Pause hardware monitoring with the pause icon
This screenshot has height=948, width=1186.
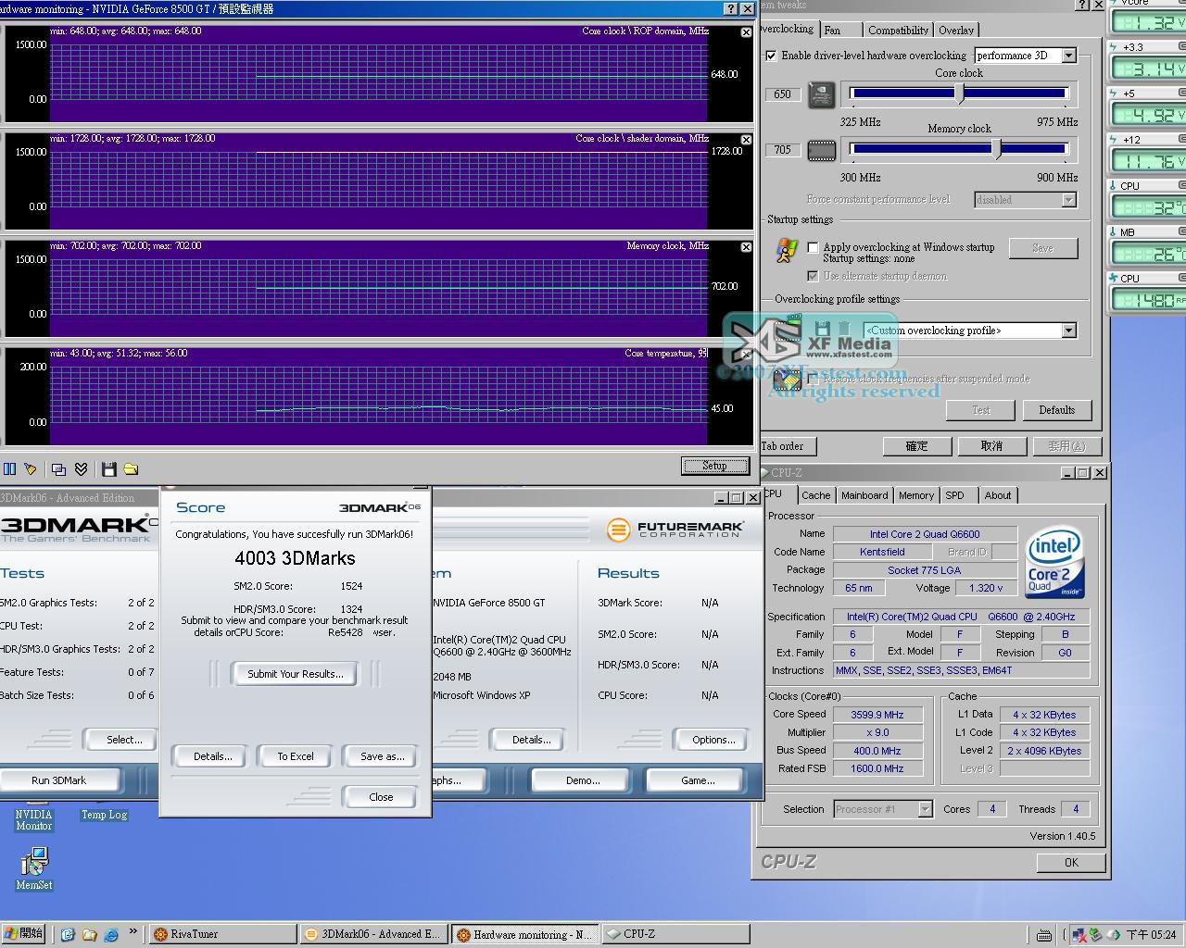[x=9, y=469]
